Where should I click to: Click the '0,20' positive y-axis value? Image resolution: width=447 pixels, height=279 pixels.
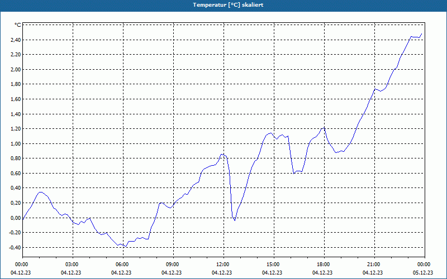(15, 203)
